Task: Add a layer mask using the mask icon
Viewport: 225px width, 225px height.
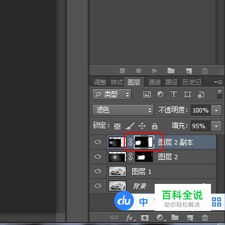Action: point(145,218)
